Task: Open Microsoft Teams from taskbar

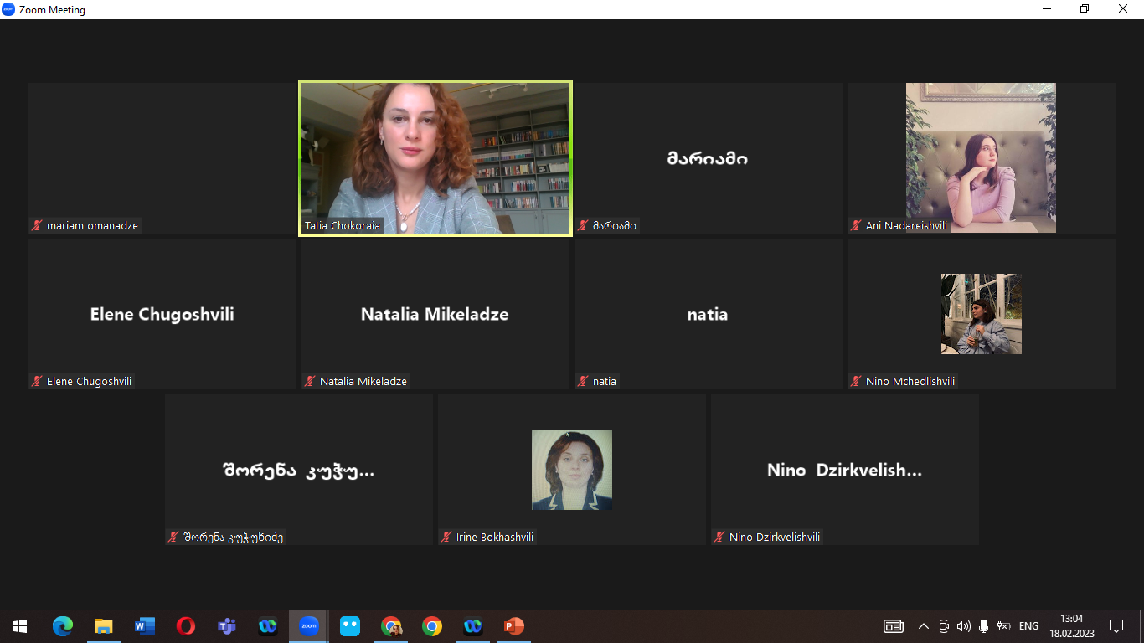Action: pos(226,626)
